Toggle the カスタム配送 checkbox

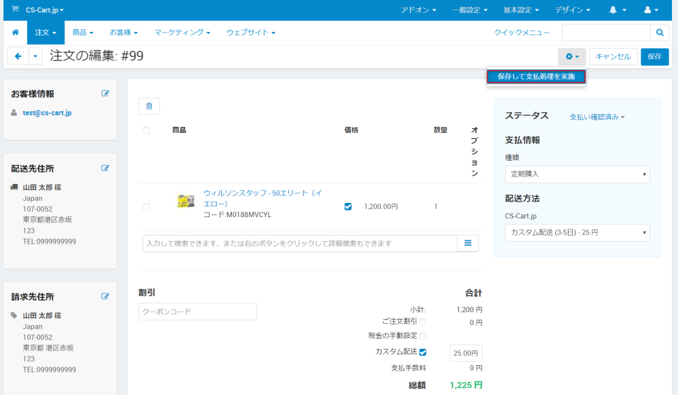point(423,352)
